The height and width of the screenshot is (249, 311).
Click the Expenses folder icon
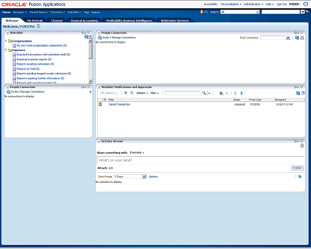coord(10,50)
